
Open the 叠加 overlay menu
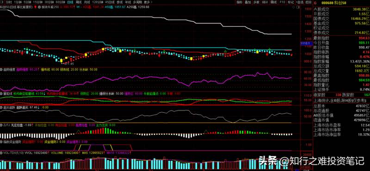point(247,2)
